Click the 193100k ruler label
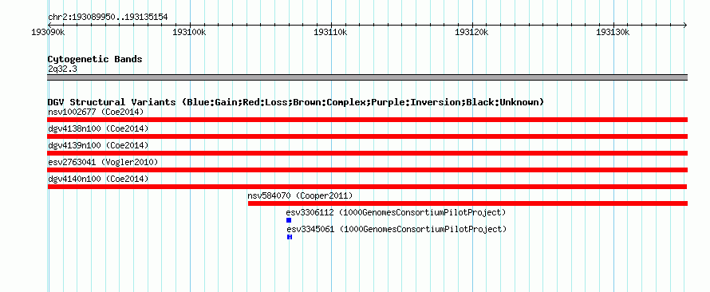 click(189, 33)
